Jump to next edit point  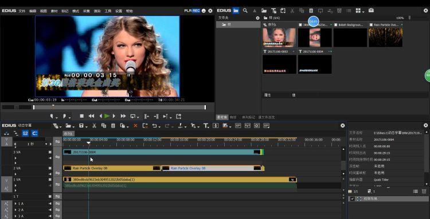click(x=156, y=117)
